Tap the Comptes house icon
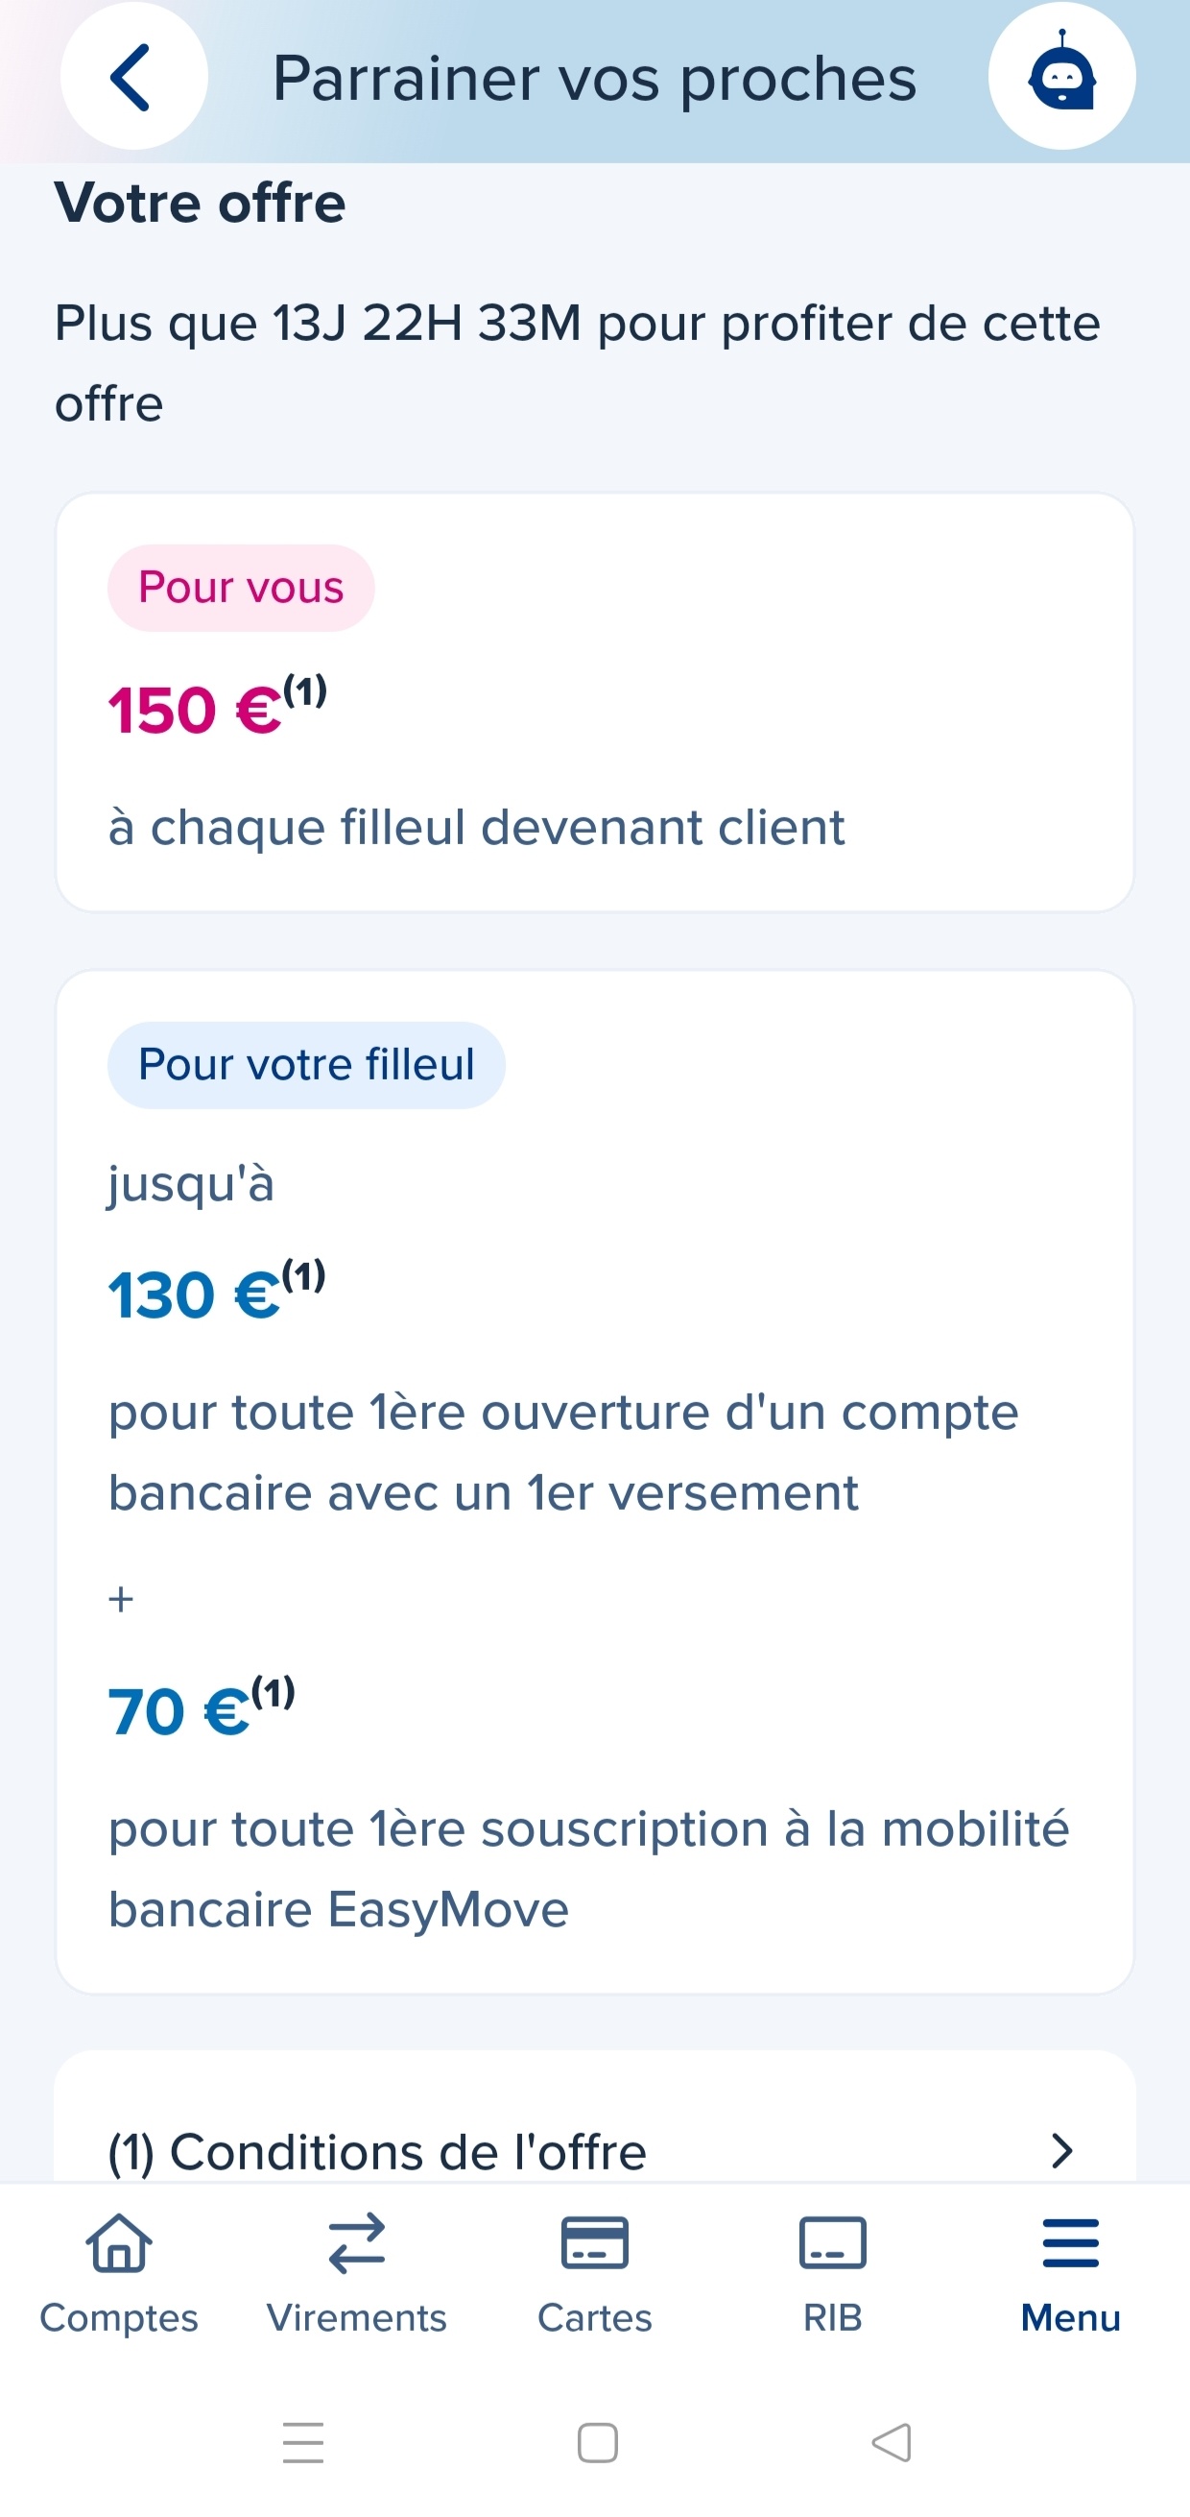This screenshot has height=2517, width=1190. click(x=119, y=2242)
